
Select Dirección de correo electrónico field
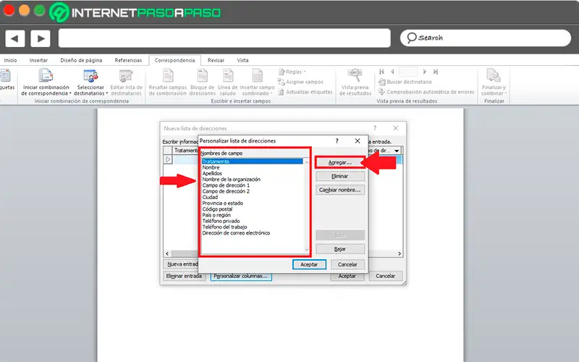tap(236, 233)
